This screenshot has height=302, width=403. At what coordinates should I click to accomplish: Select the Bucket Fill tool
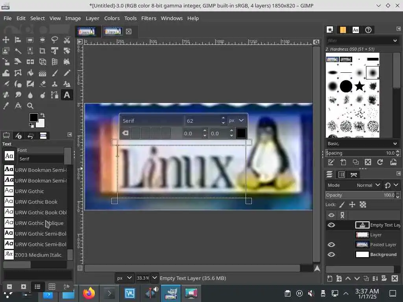[x=30, y=73]
